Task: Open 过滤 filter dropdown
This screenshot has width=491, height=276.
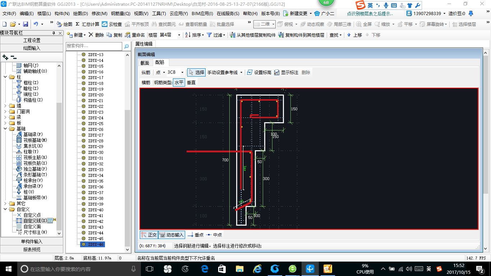Action: [x=216, y=35]
